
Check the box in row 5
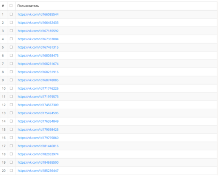coord(11,47)
